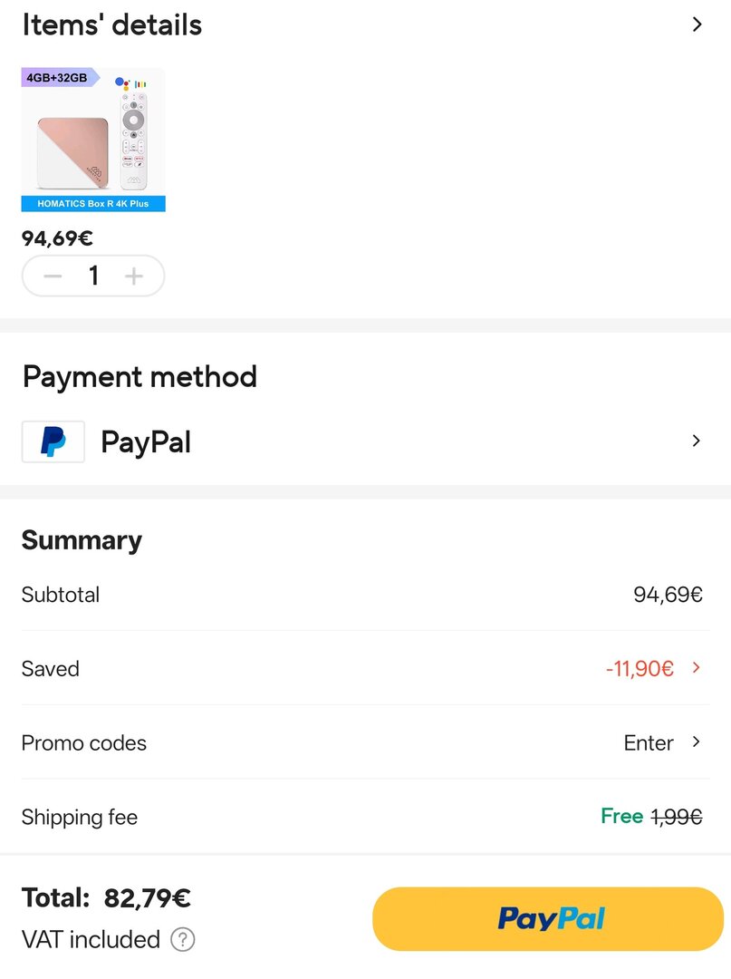Open the Promo codes chevron

click(x=696, y=742)
